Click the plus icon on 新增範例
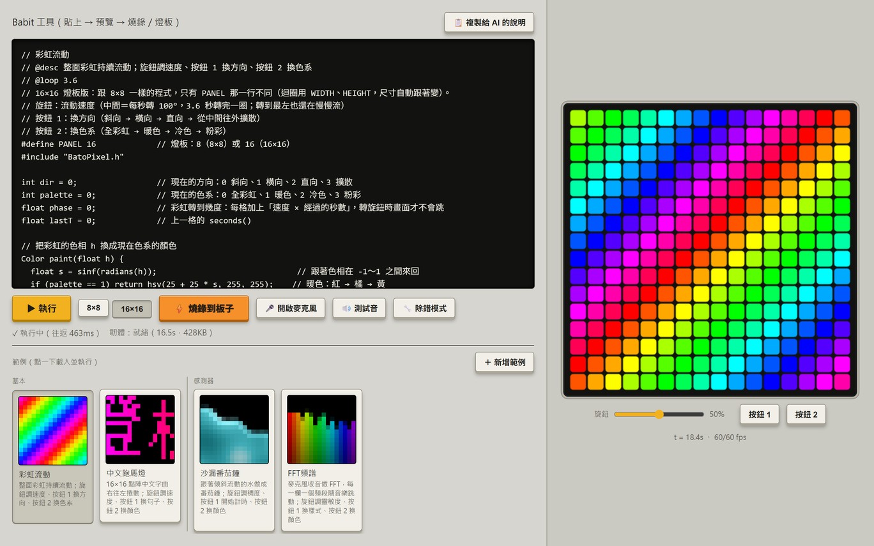 tap(488, 362)
